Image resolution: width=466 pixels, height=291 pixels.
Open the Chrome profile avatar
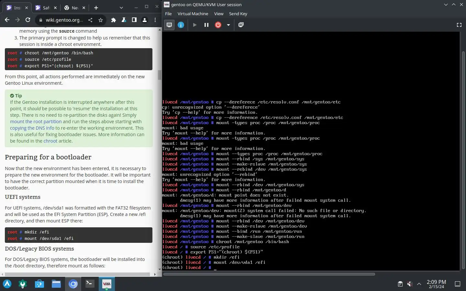click(x=145, y=20)
